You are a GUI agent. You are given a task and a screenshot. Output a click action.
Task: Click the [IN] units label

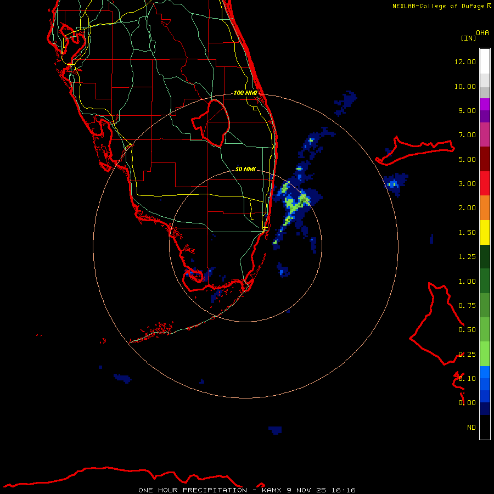click(x=468, y=38)
